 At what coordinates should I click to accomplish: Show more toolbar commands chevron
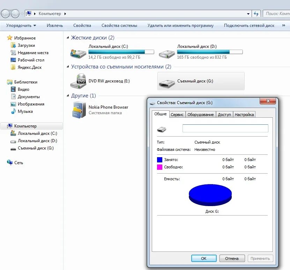point(283,25)
